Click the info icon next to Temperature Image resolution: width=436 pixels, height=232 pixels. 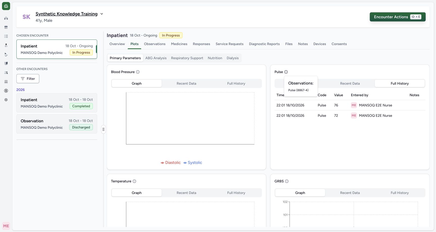[134, 181]
